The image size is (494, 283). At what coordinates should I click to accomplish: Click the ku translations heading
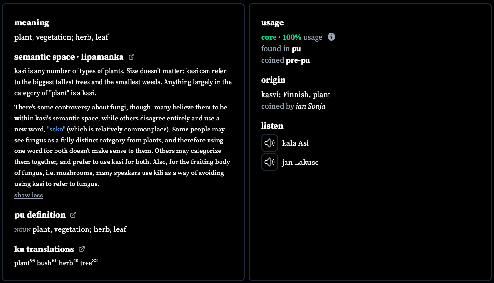(44, 249)
